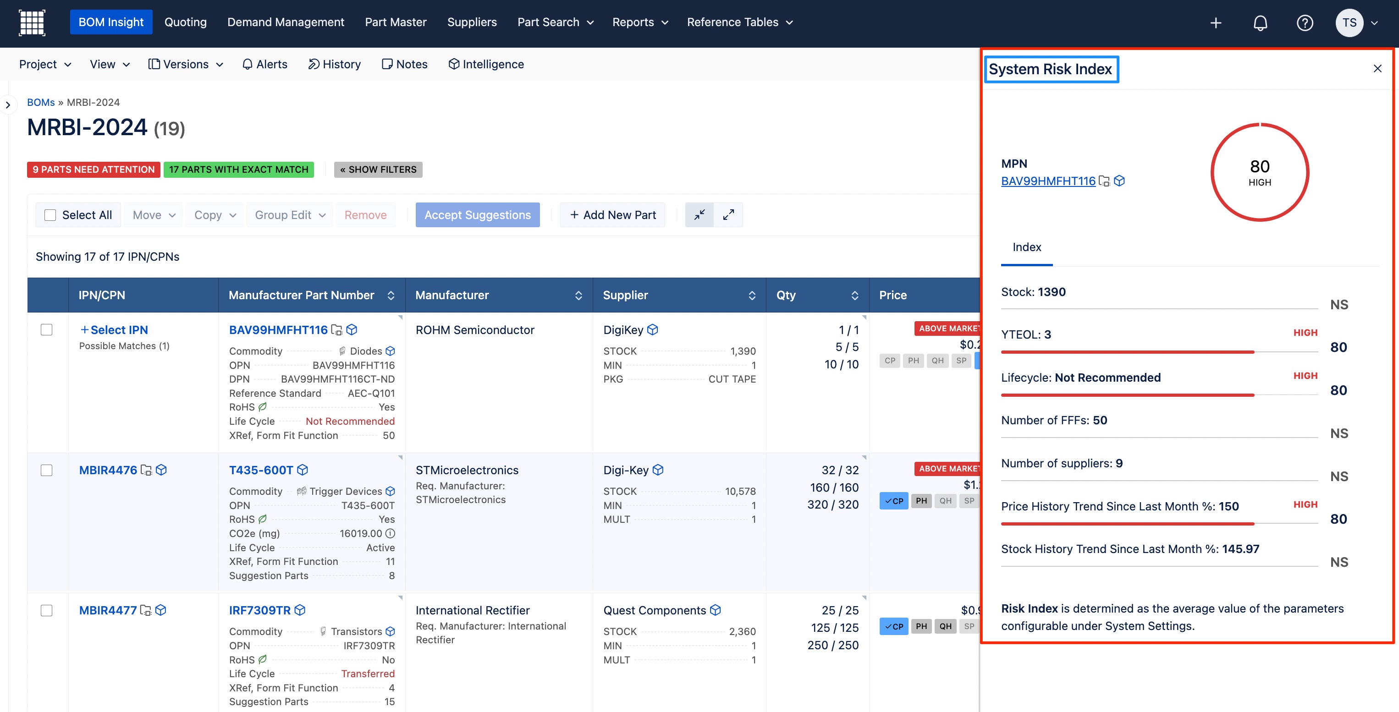Copy icon next to BAV99HMFHT116 in risk panel
Image resolution: width=1399 pixels, height=712 pixels.
(1104, 181)
